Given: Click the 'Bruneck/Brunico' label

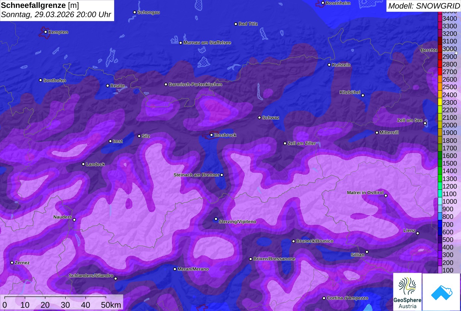Looking at the screenshot, I should click(x=315, y=241).
